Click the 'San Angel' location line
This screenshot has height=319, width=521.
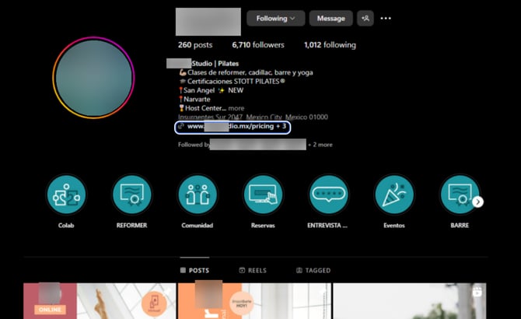(211, 90)
